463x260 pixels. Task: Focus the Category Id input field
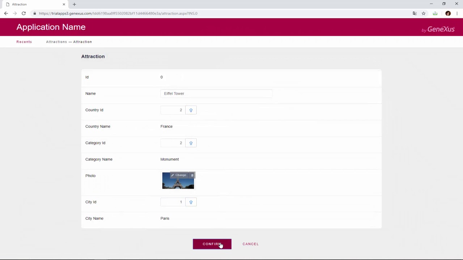pos(172,143)
